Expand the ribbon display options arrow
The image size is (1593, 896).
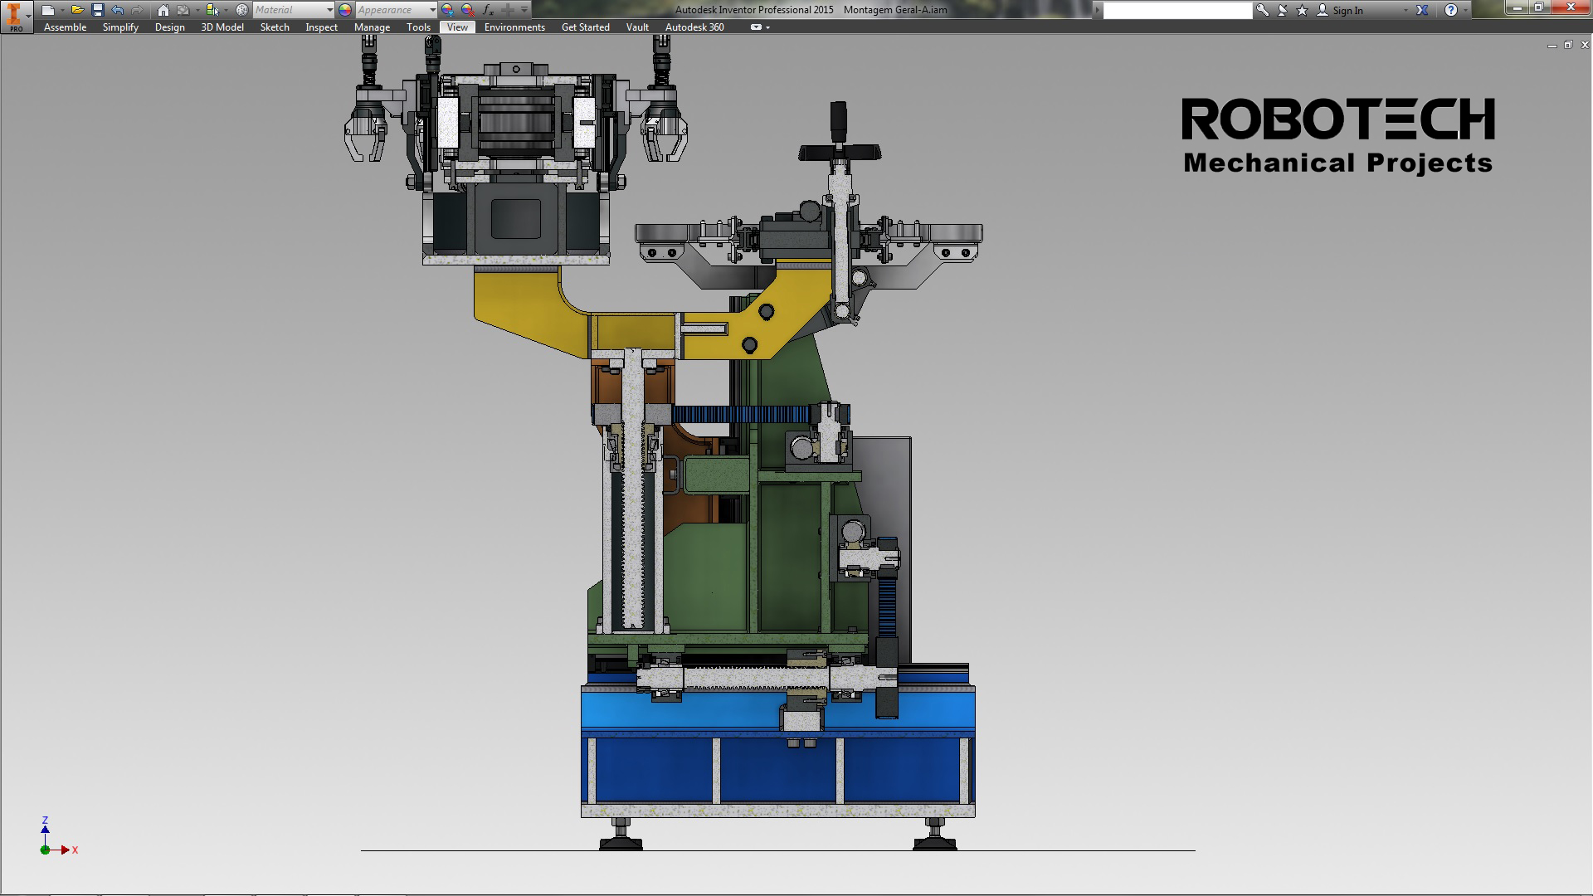click(x=768, y=27)
